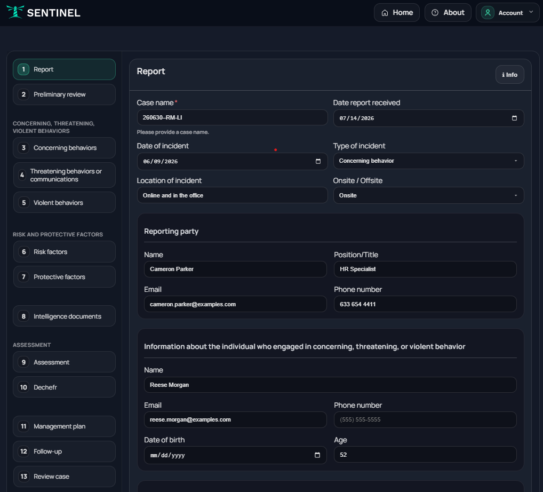Go to Home page

(x=397, y=13)
